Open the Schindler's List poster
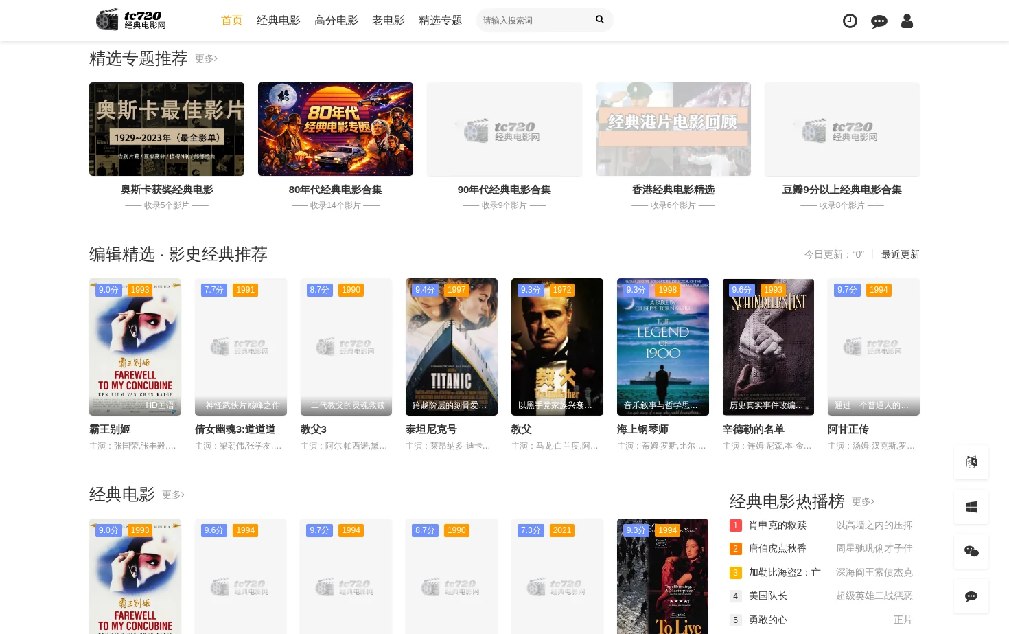1009x634 pixels. tap(769, 347)
